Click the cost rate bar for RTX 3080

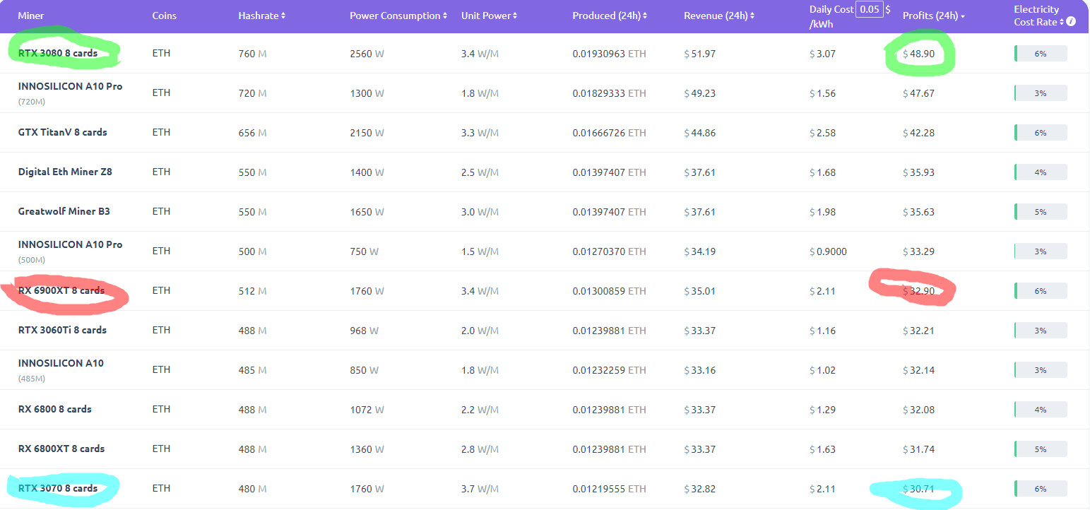pos(1040,54)
